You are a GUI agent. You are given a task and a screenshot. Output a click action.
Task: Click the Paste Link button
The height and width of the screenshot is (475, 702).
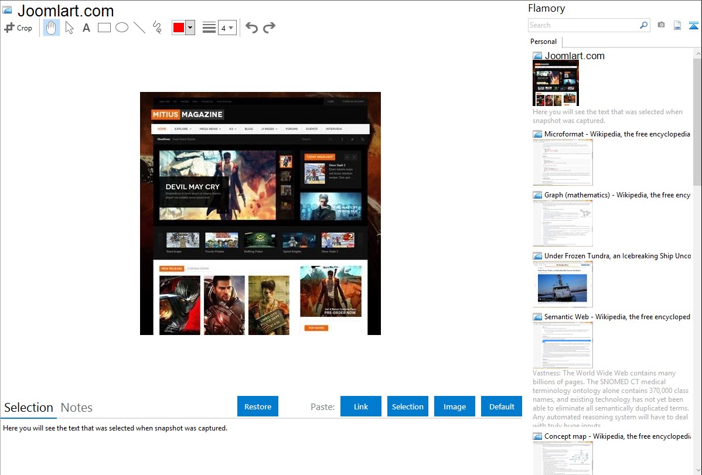pyautogui.click(x=361, y=406)
